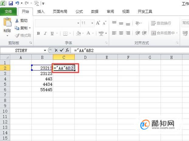Viewport: 189px width, 141px height.
Task: Confirm formula with the checkmark icon
Action: [x=62, y=50]
